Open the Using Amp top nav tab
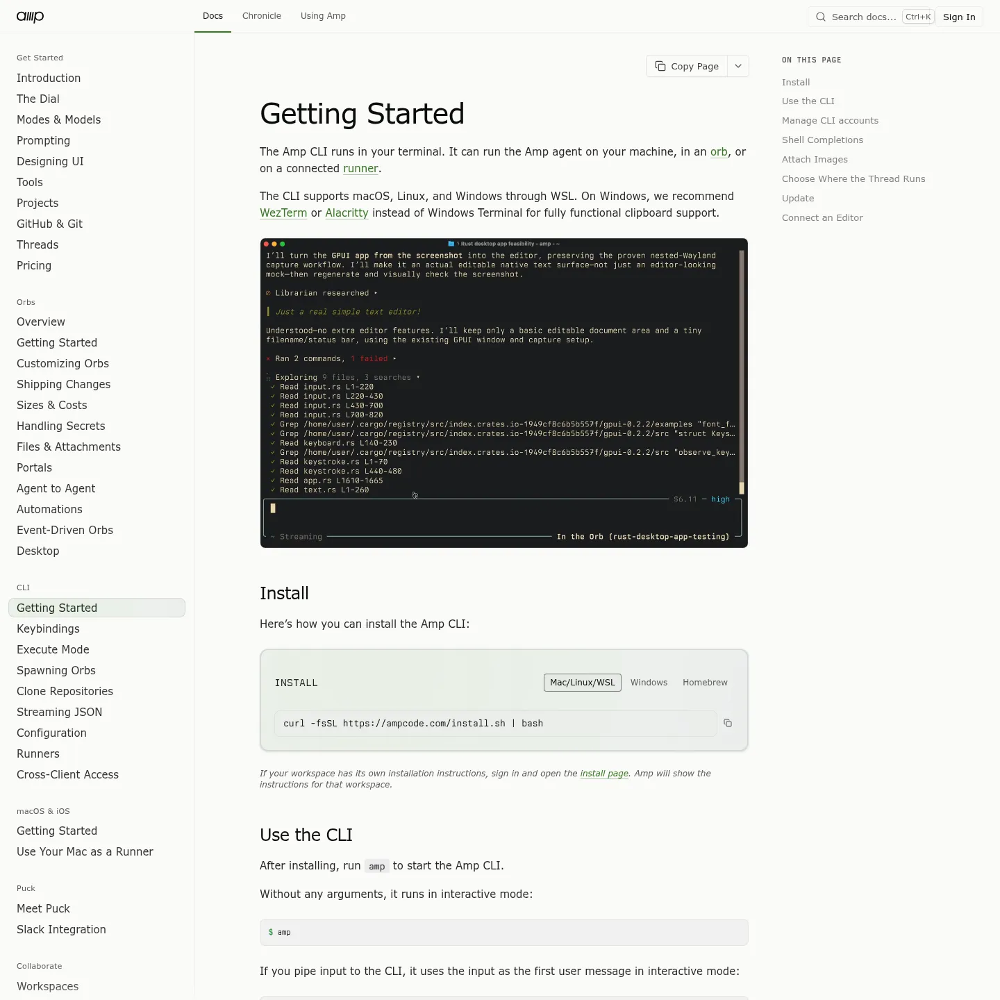 [323, 16]
